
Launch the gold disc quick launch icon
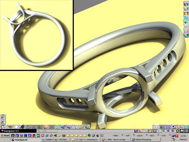point(21,135)
